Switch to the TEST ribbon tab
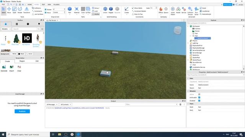The image size is (245, 137). tap(43, 5)
